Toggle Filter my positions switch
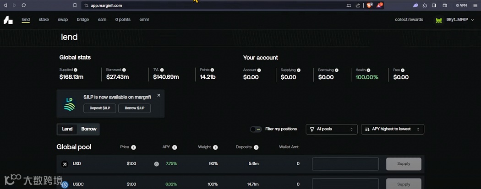 (256, 129)
